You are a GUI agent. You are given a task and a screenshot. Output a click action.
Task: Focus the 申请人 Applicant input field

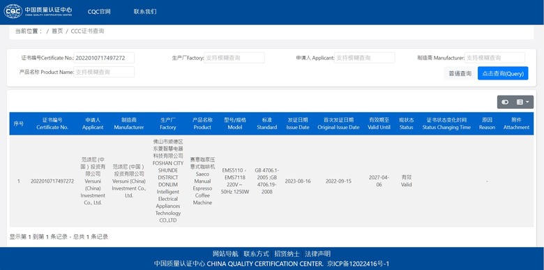click(x=365, y=58)
